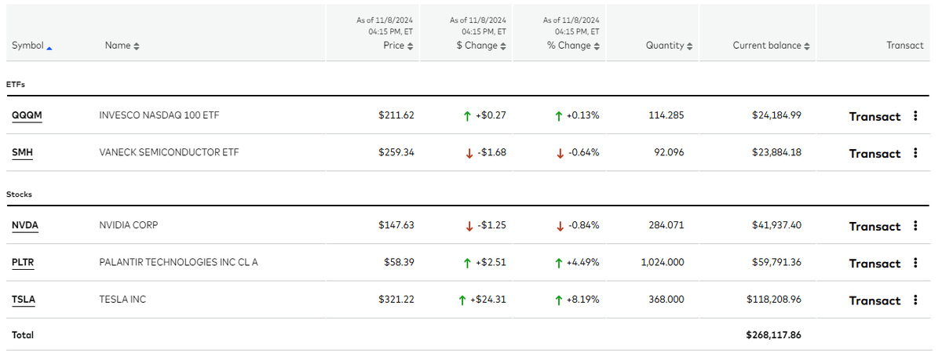Click the -0.64% change value
Image resolution: width=942 pixels, height=364 pixels.
(583, 152)
